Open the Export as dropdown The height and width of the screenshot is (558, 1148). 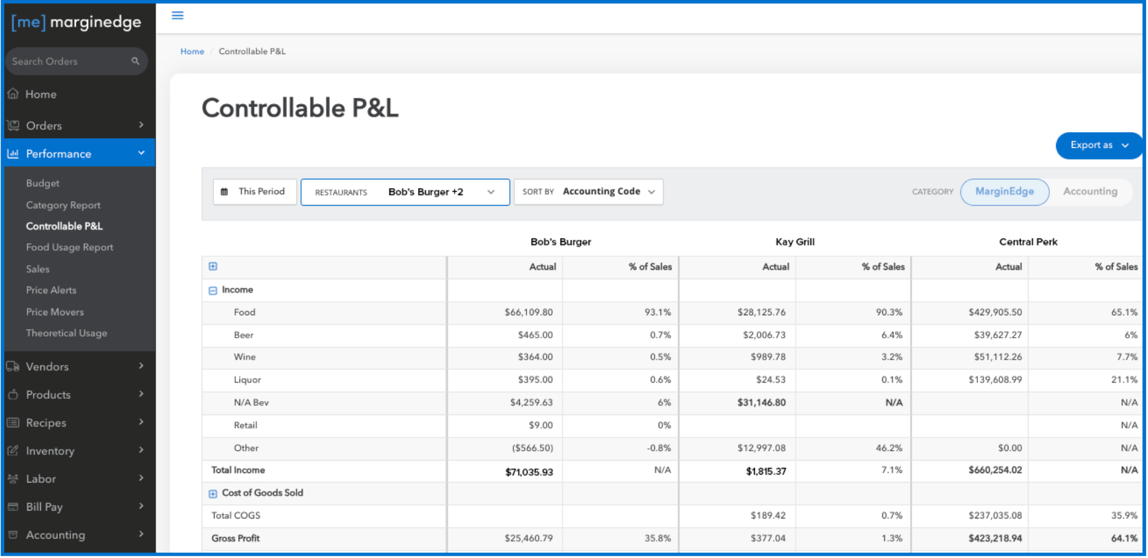point(1099,145)
